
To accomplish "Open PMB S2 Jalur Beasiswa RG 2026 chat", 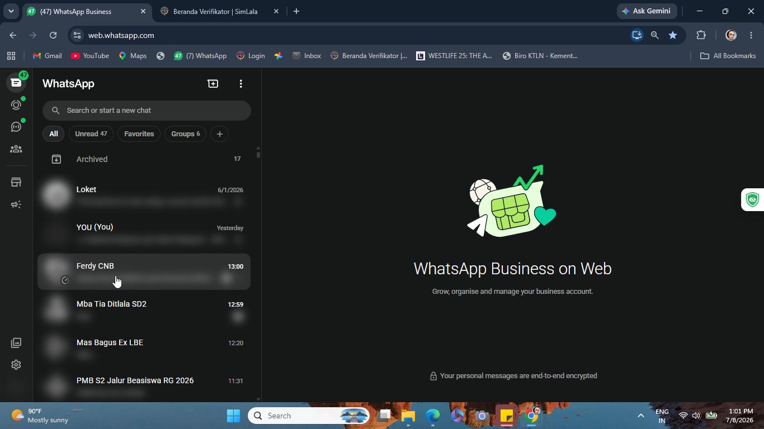I will 144,385.
